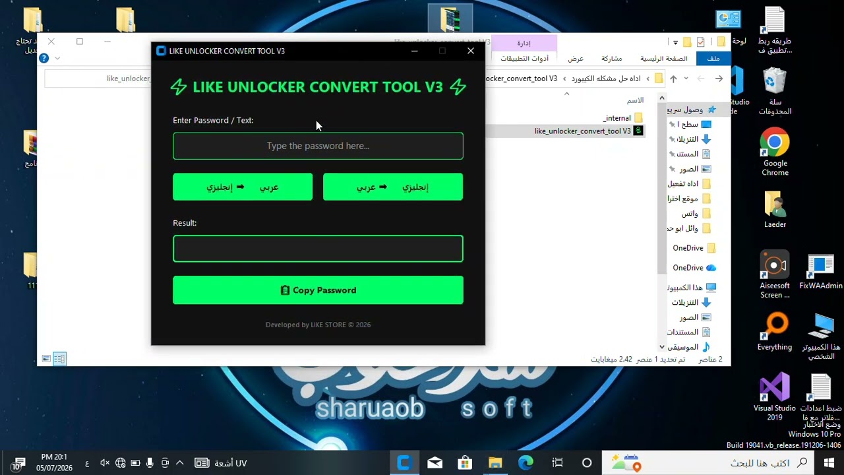Image resolution: width=844 pixels, height=475 pixels.
Task: Open Mail app from taskbar
Action: click(x=435, y=463)
